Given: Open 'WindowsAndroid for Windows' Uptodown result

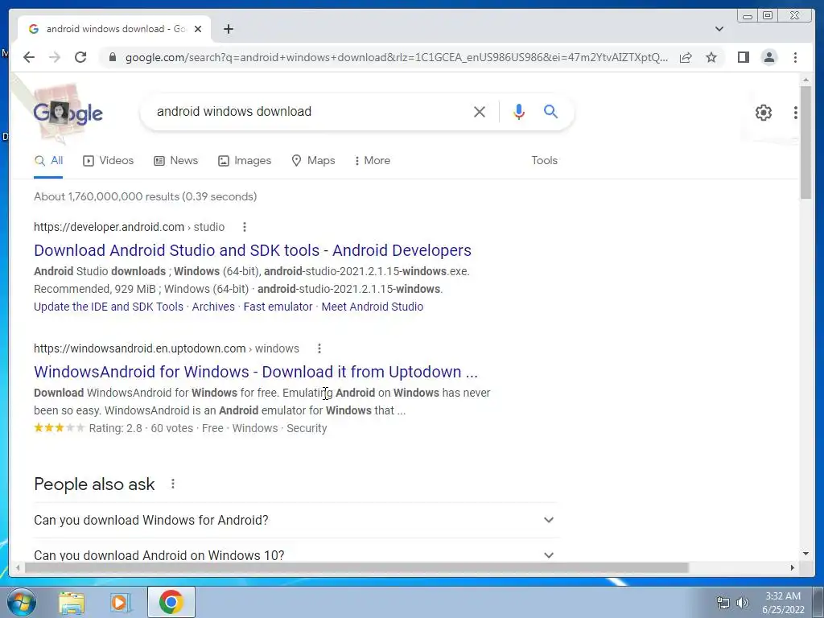Looking at the screenshot, I should coord(256,372).
